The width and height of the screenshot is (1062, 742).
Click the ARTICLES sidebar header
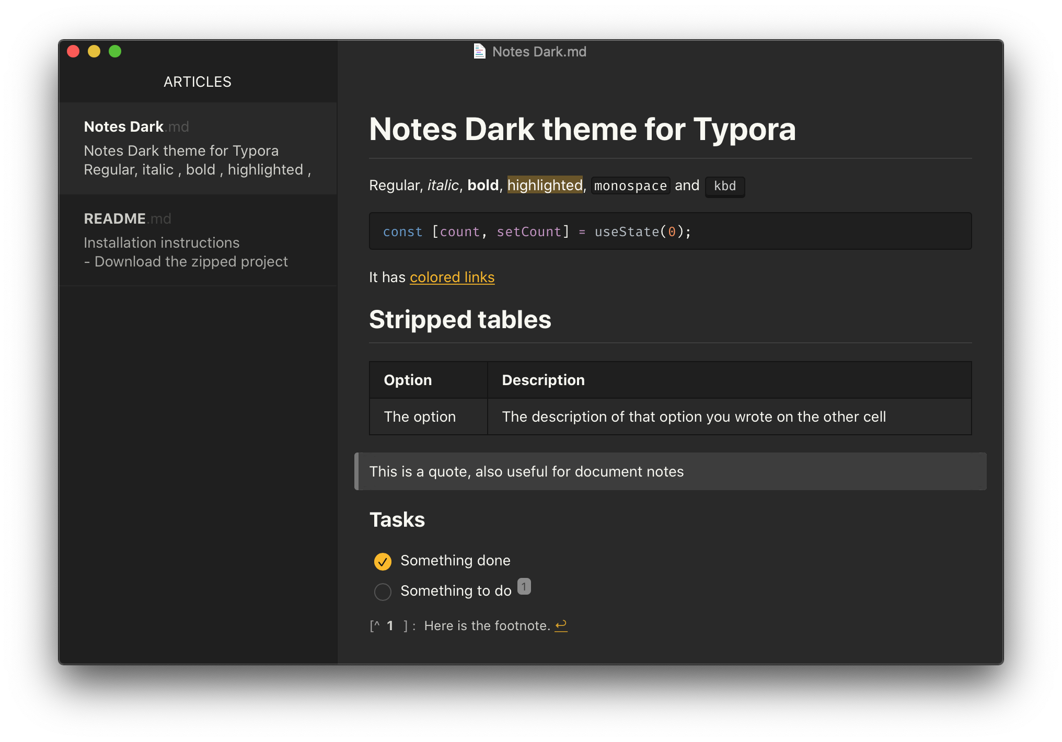pos(198,82)
